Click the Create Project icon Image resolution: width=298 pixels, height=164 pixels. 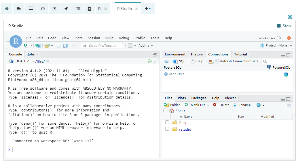(38, 45)
